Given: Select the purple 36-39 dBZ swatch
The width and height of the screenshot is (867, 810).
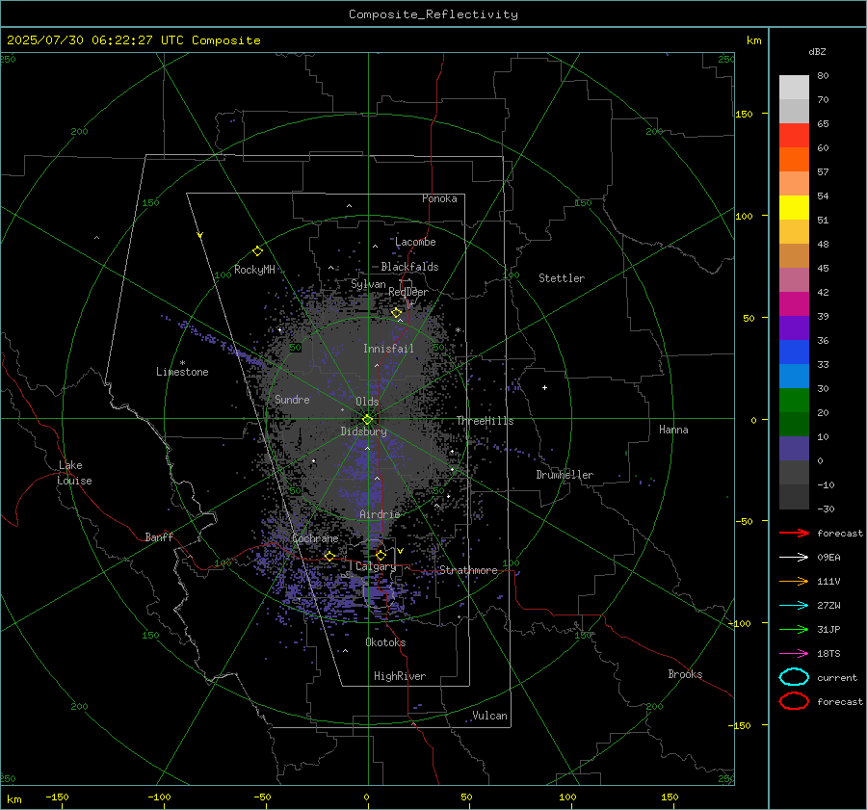Looking at the screenshot, I should (794, 328).
